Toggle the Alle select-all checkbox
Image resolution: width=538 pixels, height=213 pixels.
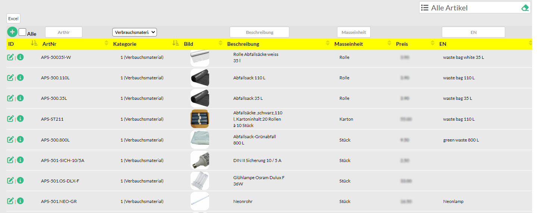[x=22, y=32]
